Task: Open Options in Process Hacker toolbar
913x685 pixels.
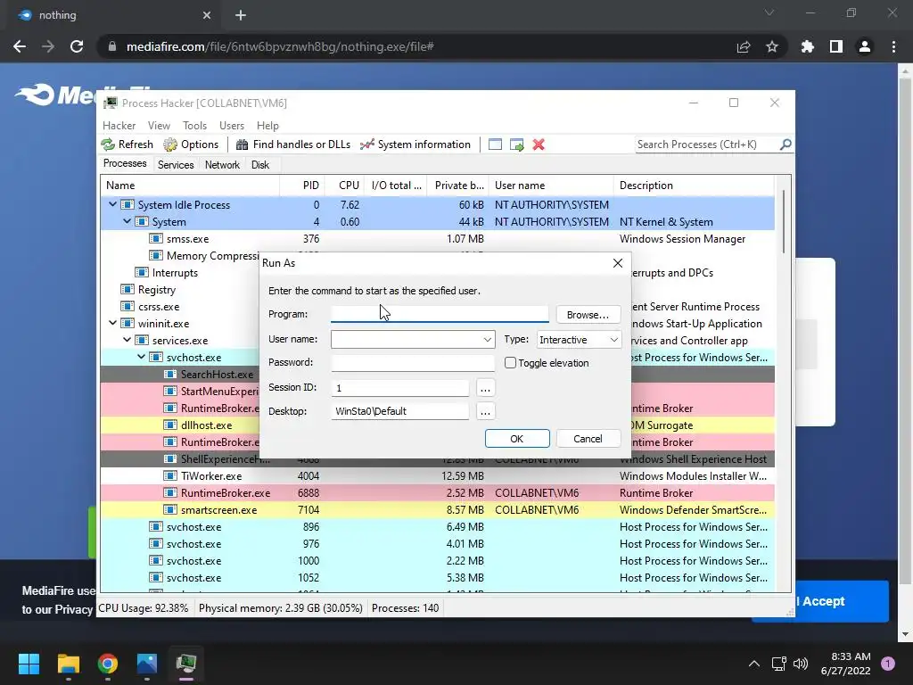Action: pyautogui.click(x=191, y=144)
